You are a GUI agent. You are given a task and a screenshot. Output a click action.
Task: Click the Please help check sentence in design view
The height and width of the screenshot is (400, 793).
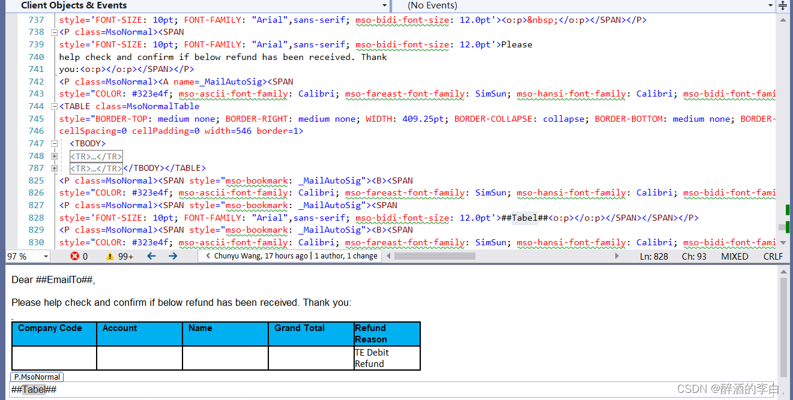coord(181,303)
